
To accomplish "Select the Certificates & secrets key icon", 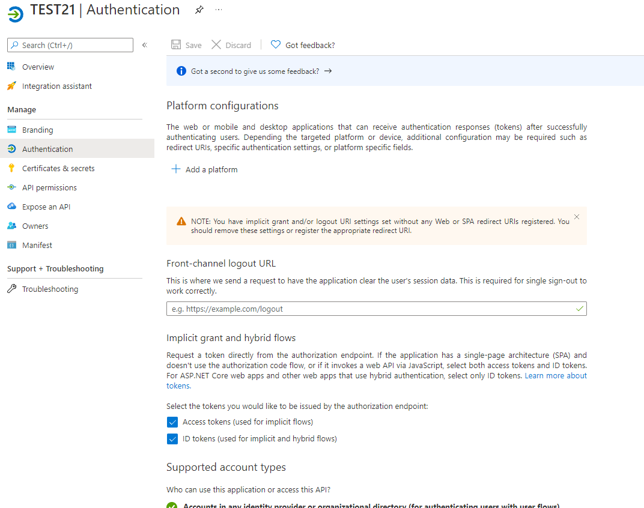I will click(12, 168).
